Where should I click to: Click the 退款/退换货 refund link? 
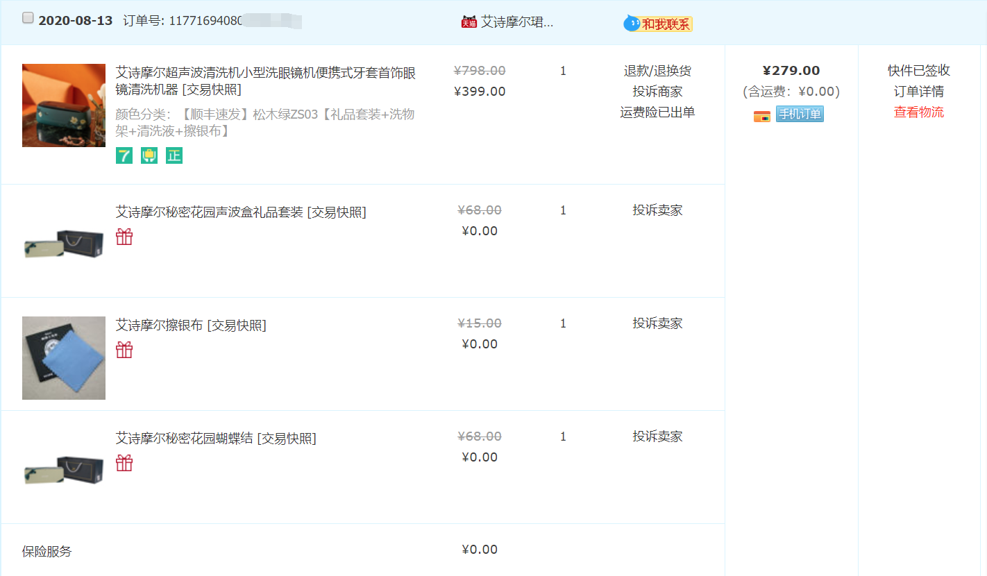pos(657,71)
